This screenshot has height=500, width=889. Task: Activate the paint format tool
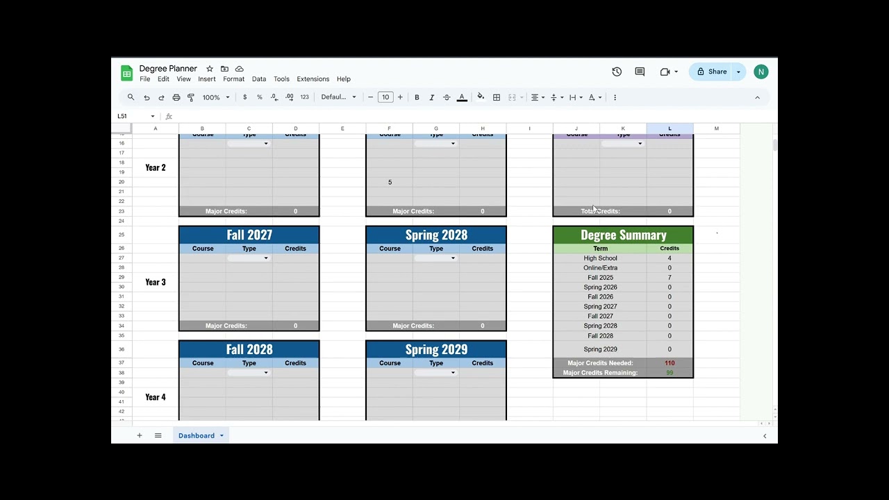pyautogui.click(x=191, y=97)
